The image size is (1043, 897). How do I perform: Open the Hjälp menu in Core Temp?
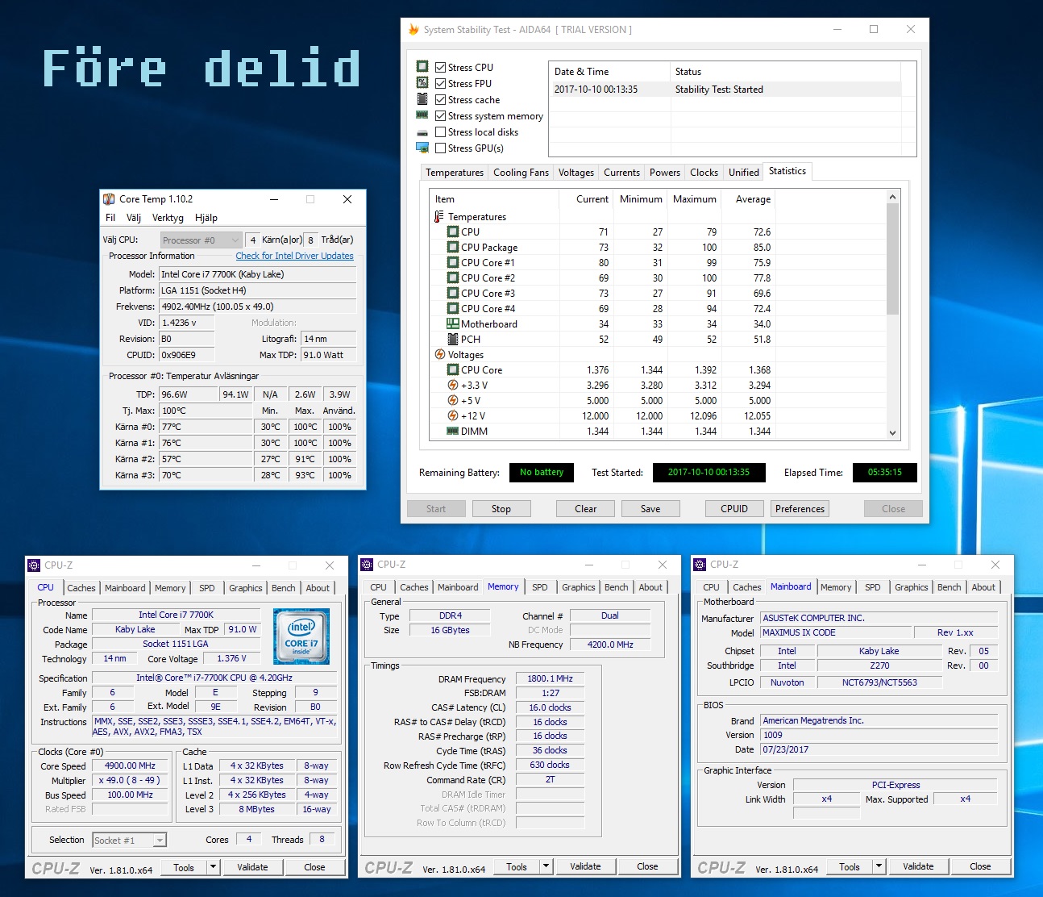tap(206, 218)
